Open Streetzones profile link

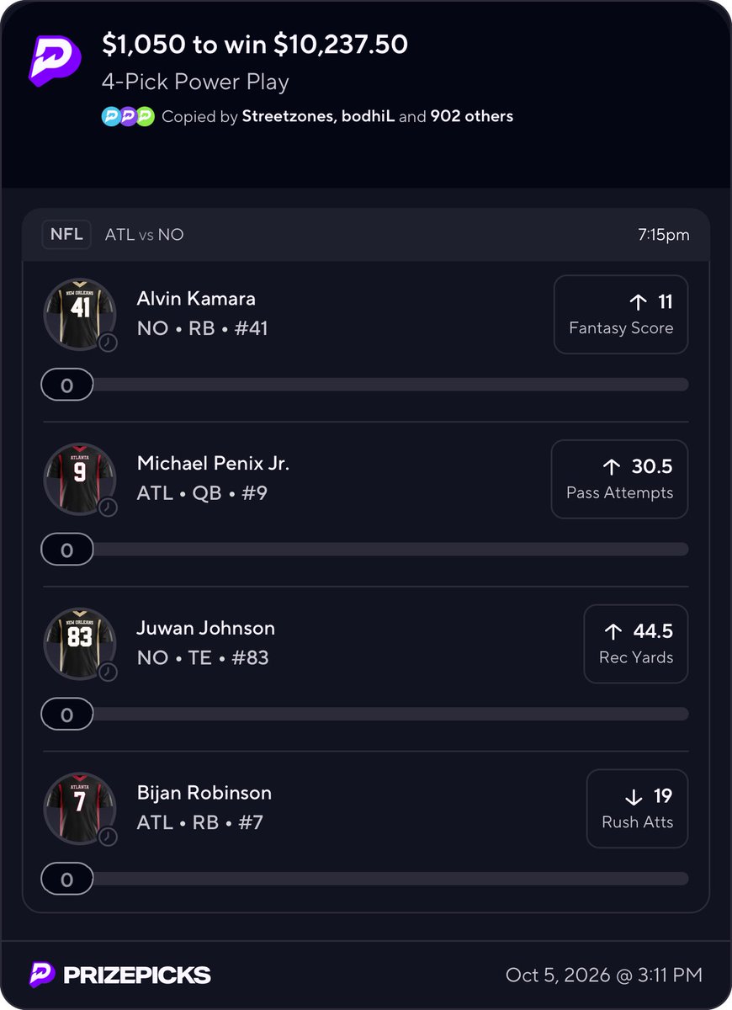click(289, 116)
